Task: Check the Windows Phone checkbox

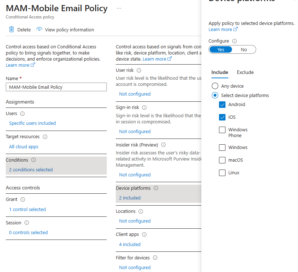Action: pos(222,130)
